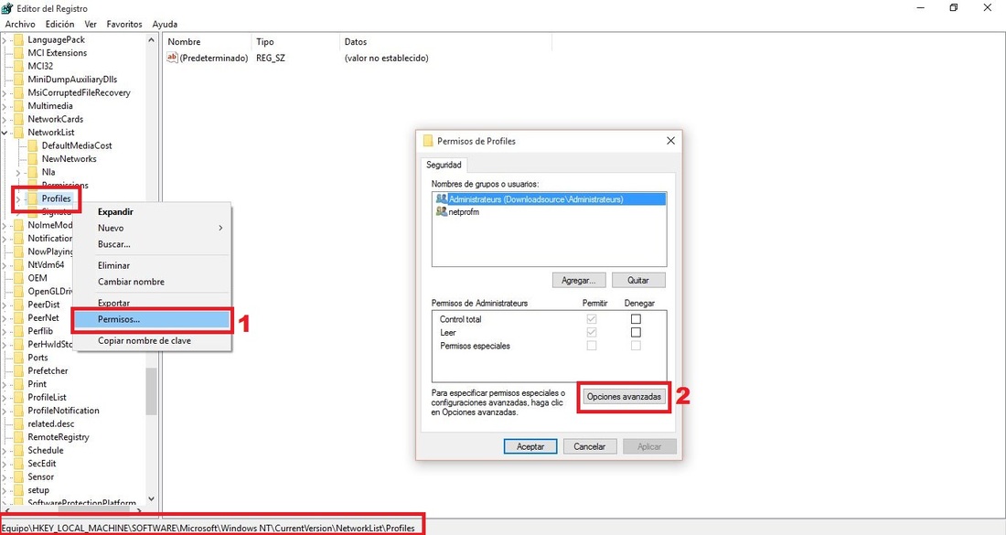Viewport: 1006px width, 535px height.
Task: Open the Edición menu
Action: click(59, 24)
